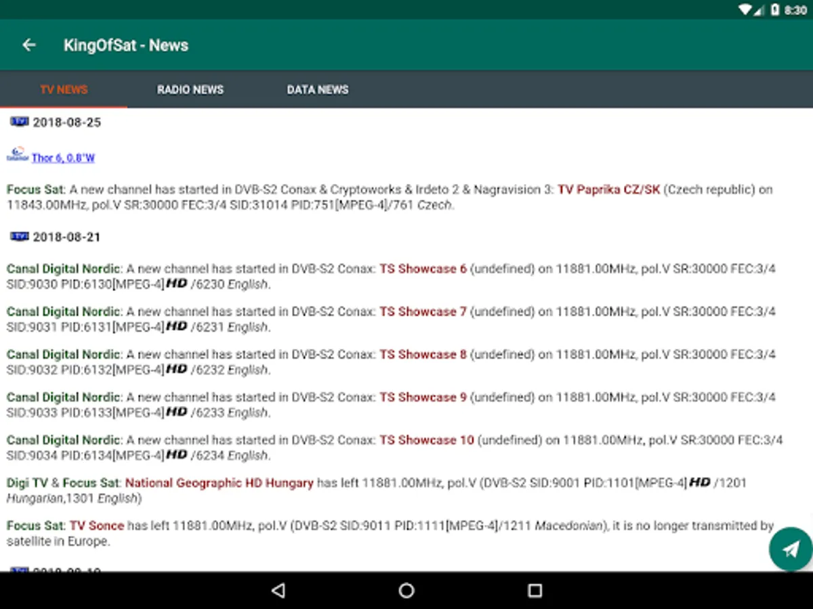813x609 pixels.
Task: Click TV icon beside 2018-08-25
Action: click(x=20, y=122)
